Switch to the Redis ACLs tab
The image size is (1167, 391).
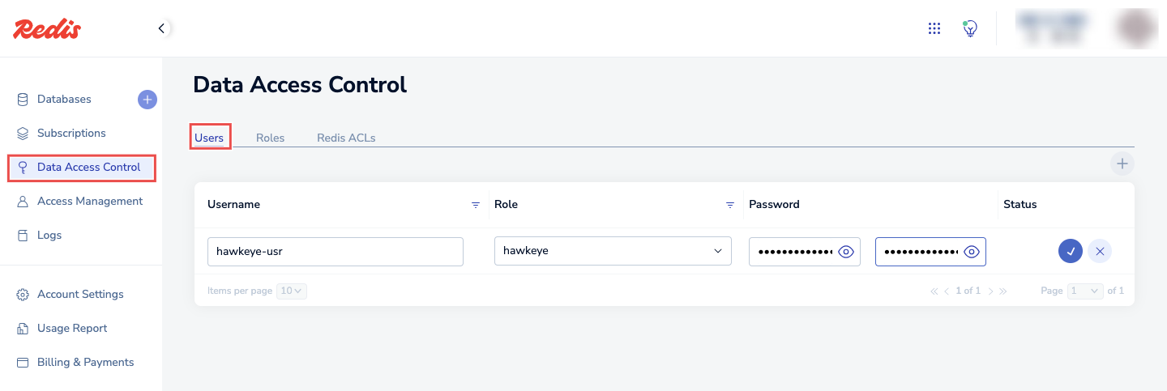[x=346, y=138]
